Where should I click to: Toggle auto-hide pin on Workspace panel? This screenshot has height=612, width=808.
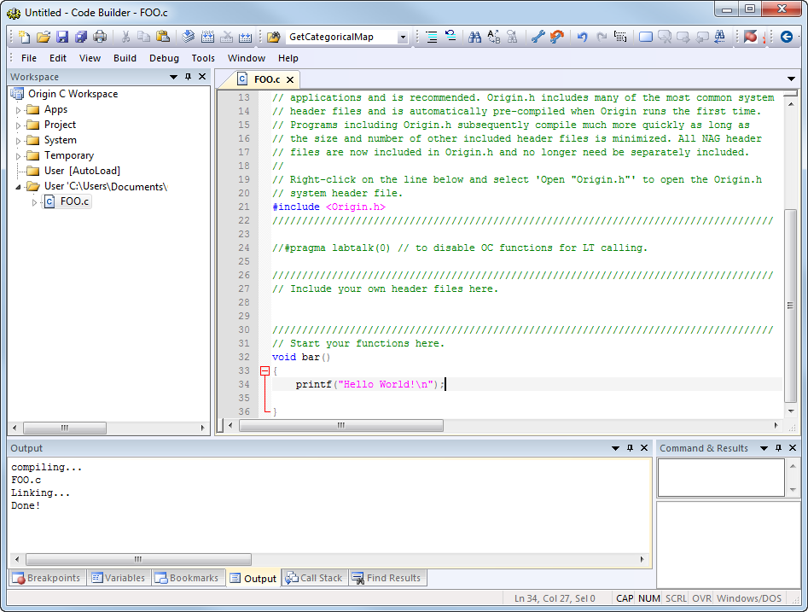tap(188, 77)
